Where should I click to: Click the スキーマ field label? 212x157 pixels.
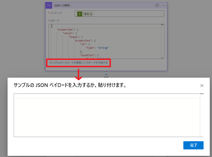click(x=54, y=21)
